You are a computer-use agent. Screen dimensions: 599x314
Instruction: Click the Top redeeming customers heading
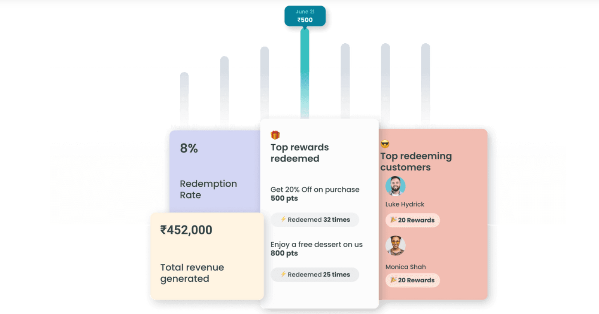click(416, 162)
